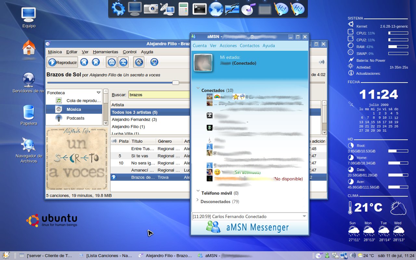Launch the terminal from the dock
Viewport: 416px width, 260px height.
coord(200,9)
